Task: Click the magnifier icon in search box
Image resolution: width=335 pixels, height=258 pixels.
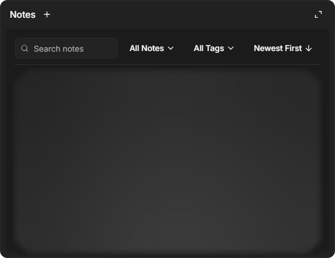Action: coord(25,48)
